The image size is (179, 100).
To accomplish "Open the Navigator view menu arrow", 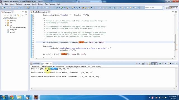I will (26, 15).
